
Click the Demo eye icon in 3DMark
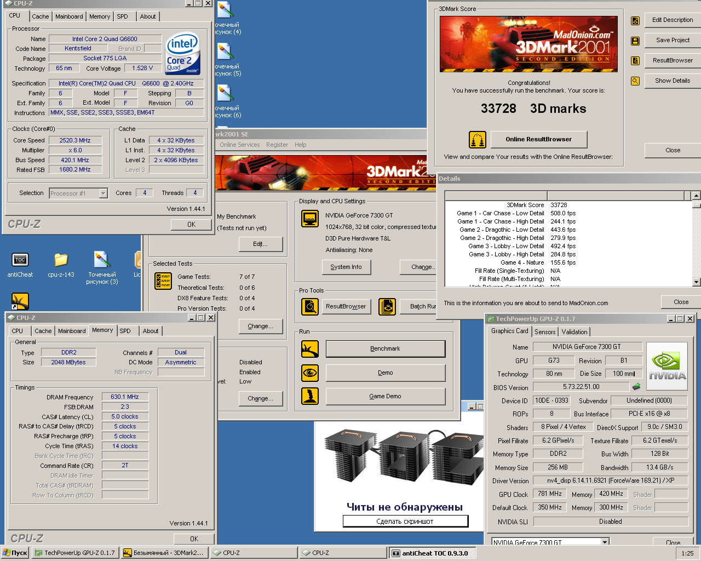310,373
